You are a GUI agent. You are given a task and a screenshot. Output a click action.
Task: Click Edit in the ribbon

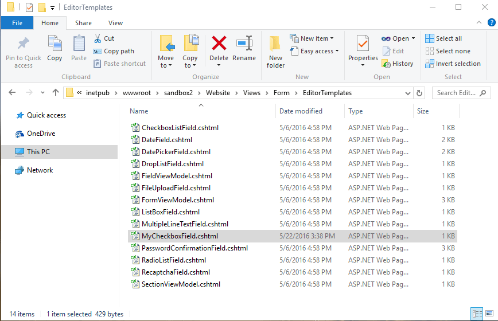pos(393,51)
